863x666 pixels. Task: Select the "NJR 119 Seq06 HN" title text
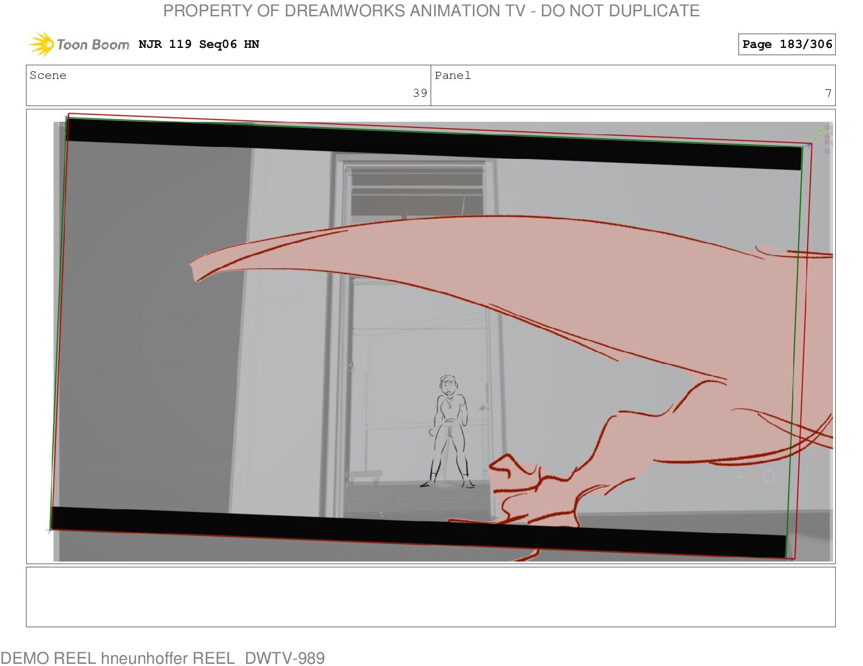pos(199,44)
